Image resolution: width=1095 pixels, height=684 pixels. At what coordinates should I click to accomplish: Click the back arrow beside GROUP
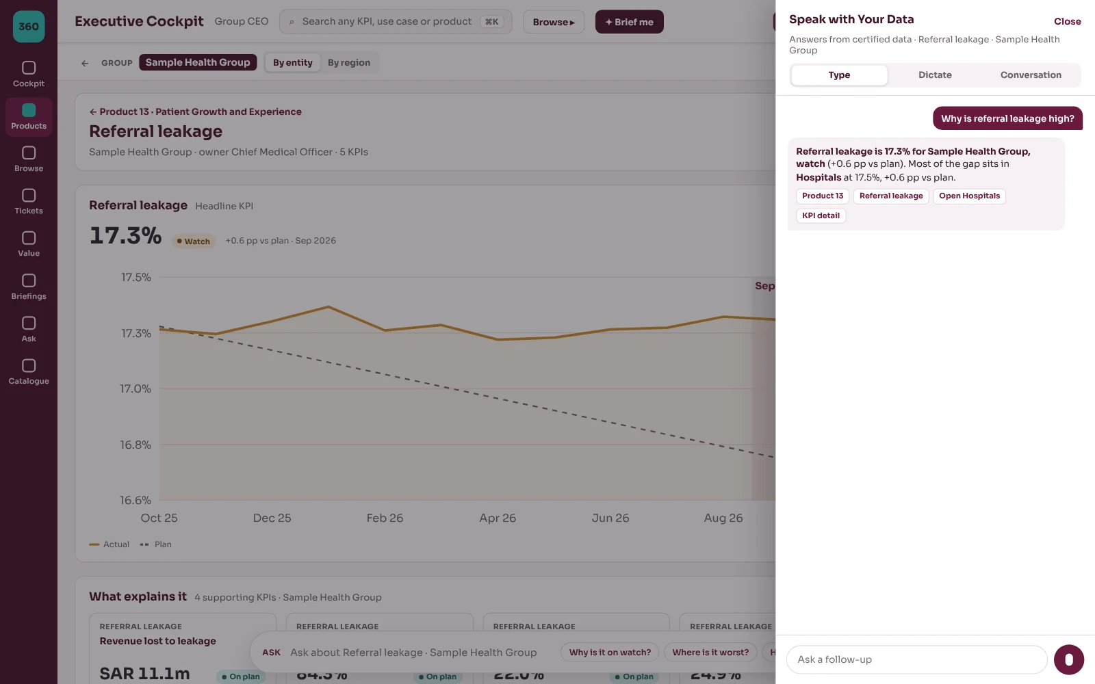(85, 63)
